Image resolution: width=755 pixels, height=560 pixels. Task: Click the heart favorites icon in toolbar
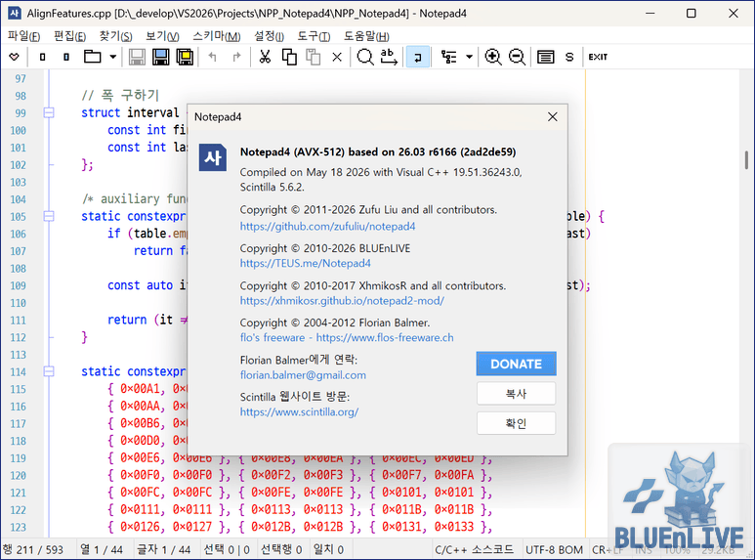pos(14,57)
